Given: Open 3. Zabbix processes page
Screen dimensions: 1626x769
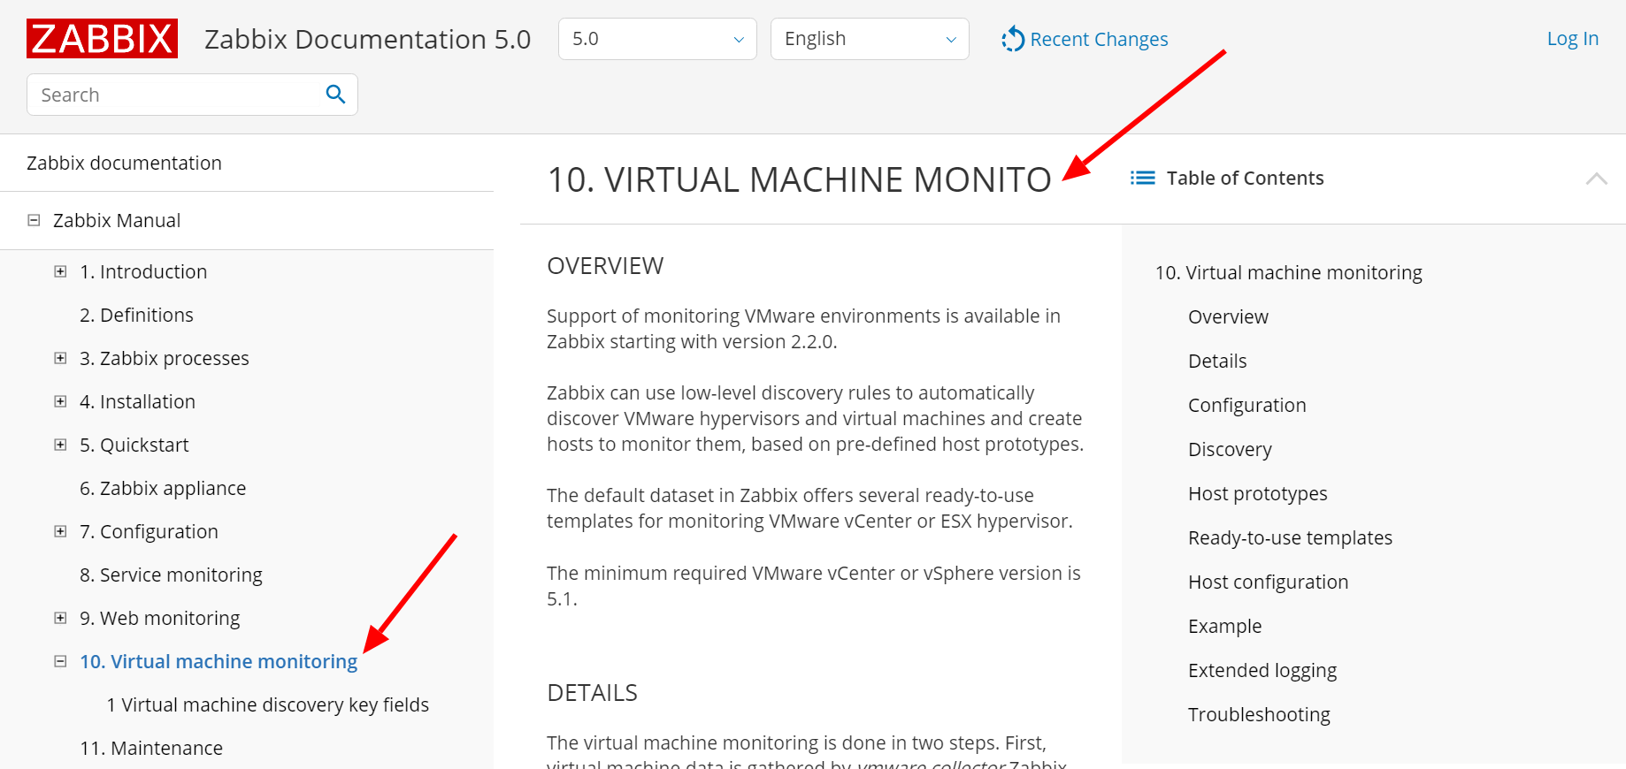Looking at the screenshot, I should coord(165,358).
